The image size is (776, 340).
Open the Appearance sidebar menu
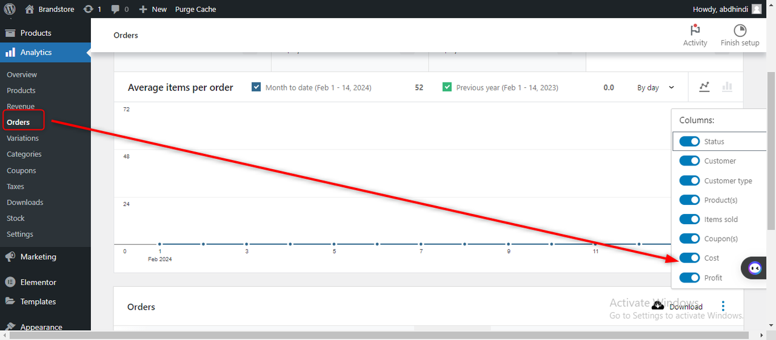coord(45,326)
